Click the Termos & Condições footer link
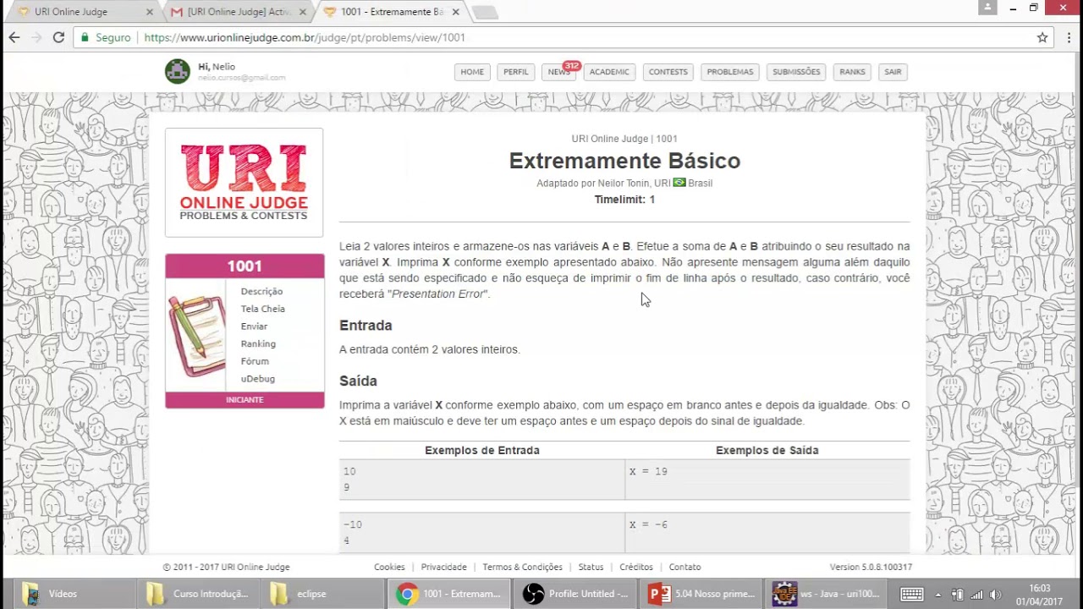 click(522, 568)
